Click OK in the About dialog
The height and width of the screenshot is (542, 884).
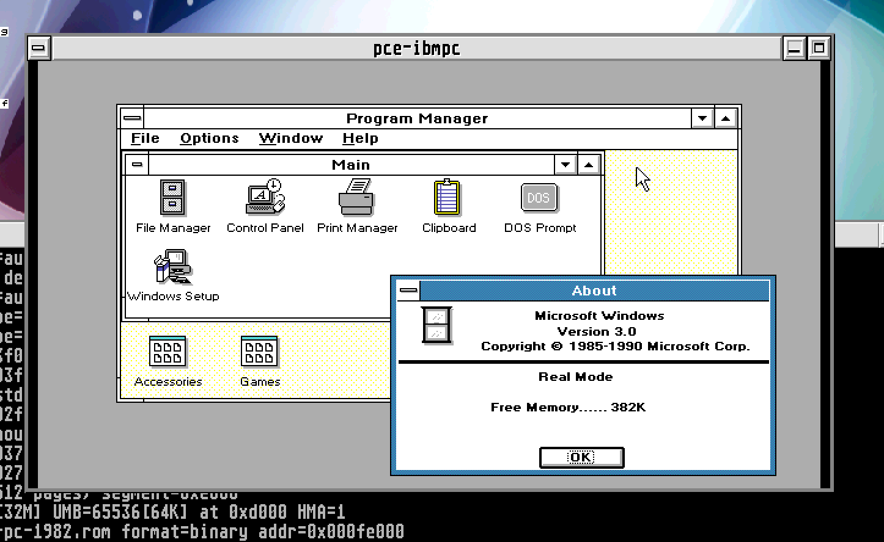point(581,457)
